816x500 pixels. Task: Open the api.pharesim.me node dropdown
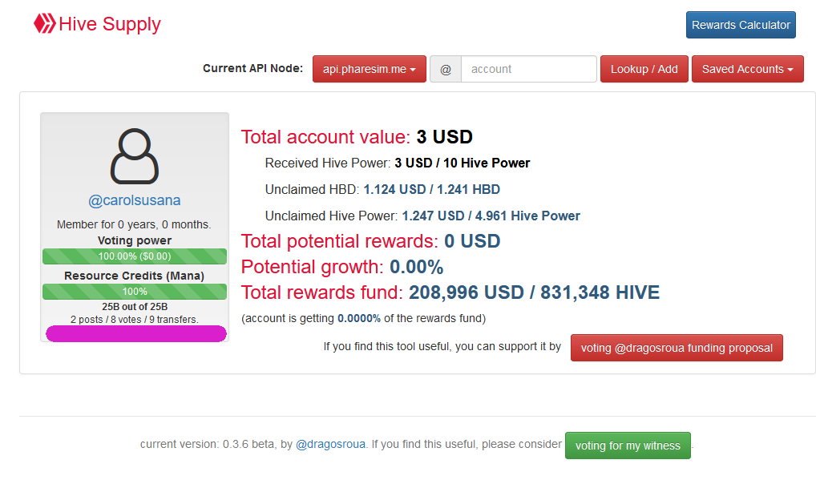coord(369,69)
